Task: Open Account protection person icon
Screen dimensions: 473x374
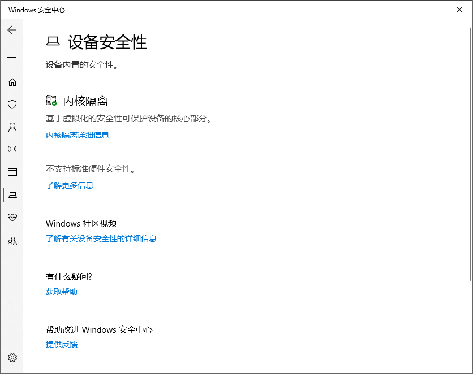Action: [x=12, y=127]
